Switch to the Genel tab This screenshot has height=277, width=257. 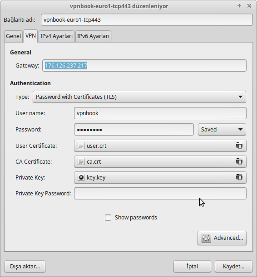(14, 36)
